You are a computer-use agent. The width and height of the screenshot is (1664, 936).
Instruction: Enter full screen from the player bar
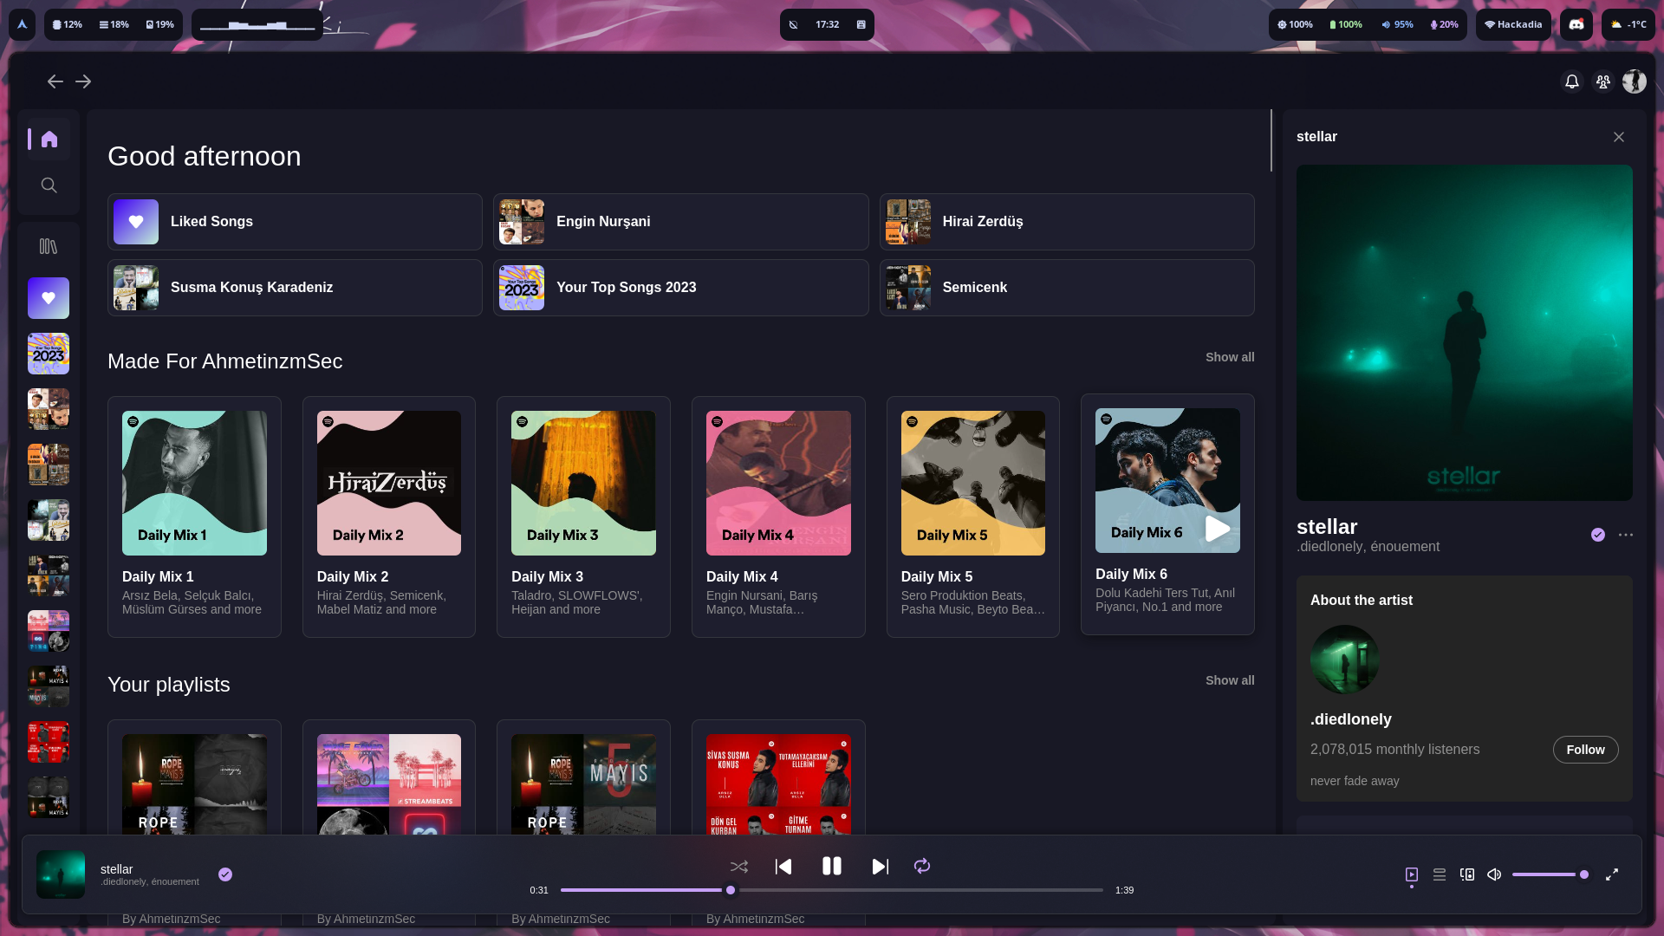click(x=1612, y=875)
